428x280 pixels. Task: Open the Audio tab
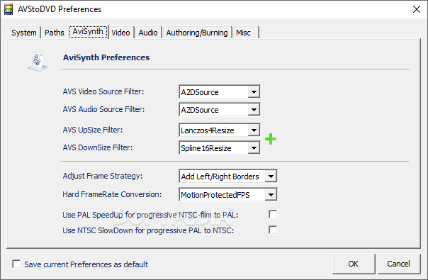point(148,33)
